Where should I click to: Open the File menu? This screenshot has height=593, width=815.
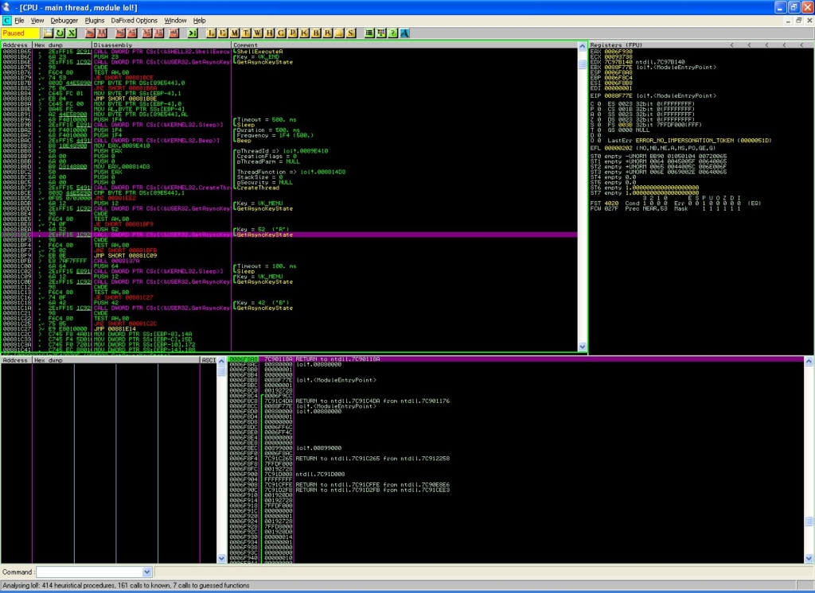pos(19,21)
